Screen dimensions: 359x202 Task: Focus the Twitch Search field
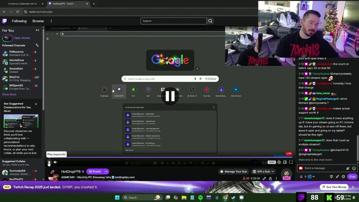[174, 21]
